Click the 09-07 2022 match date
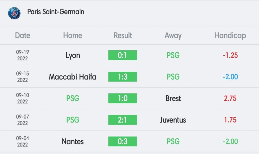 tap(23, 120)
